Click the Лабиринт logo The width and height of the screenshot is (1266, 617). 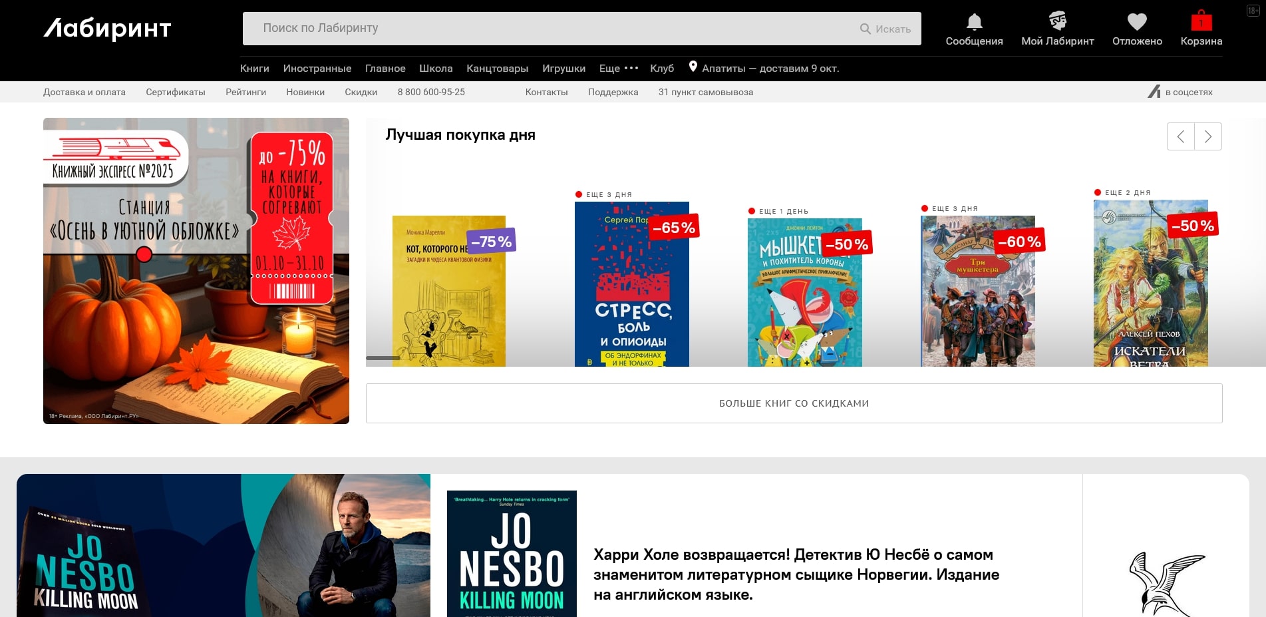click(108, 29)
